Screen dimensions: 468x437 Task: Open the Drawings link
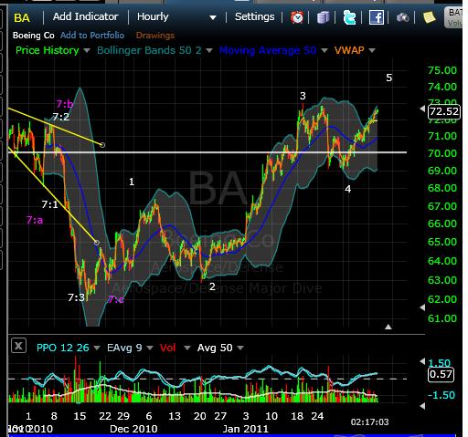155,36
